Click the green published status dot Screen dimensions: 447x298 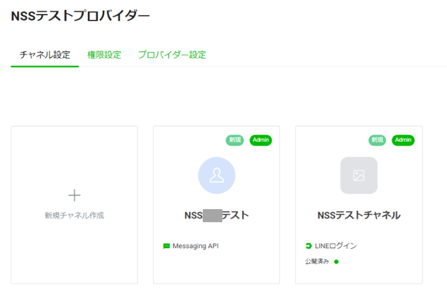coord(336,262)
